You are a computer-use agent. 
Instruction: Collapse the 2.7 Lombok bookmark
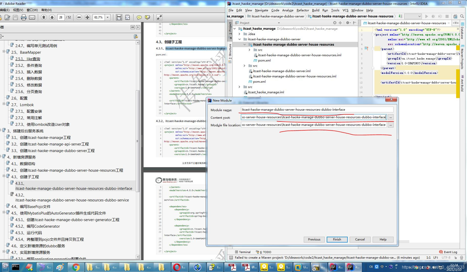click(4, 104)
